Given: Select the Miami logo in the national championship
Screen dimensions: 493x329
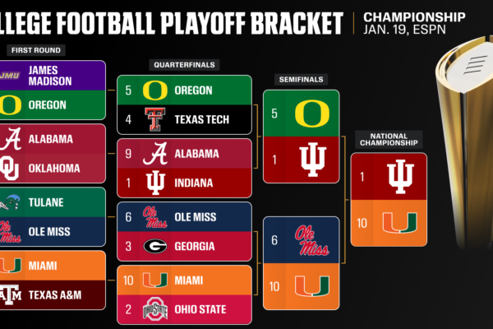Looking at the screenshot, I should coord(400,221).
